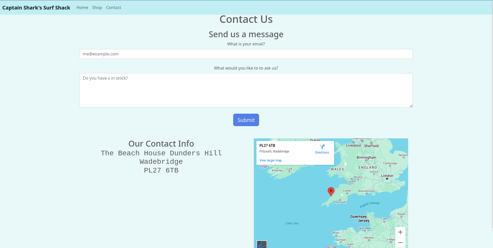Click into the question message textarea
The image size is (493, 248).
point(246,90)
